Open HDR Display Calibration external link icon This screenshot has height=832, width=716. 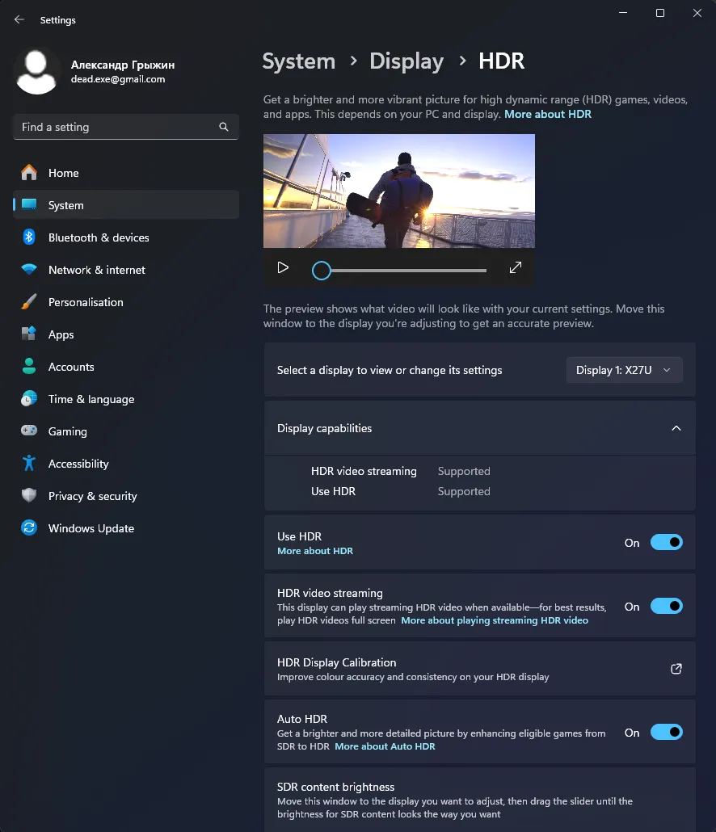click(x=676, y=669)
